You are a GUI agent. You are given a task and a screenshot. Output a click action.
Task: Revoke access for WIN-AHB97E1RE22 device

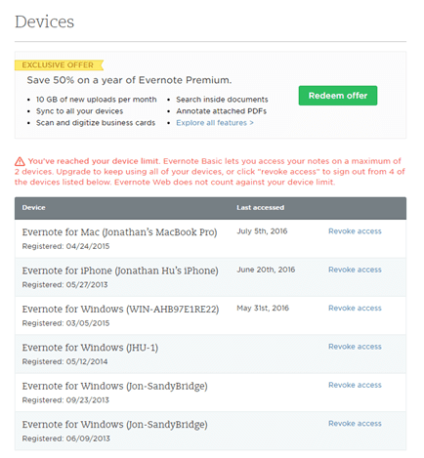coord(355,308)
